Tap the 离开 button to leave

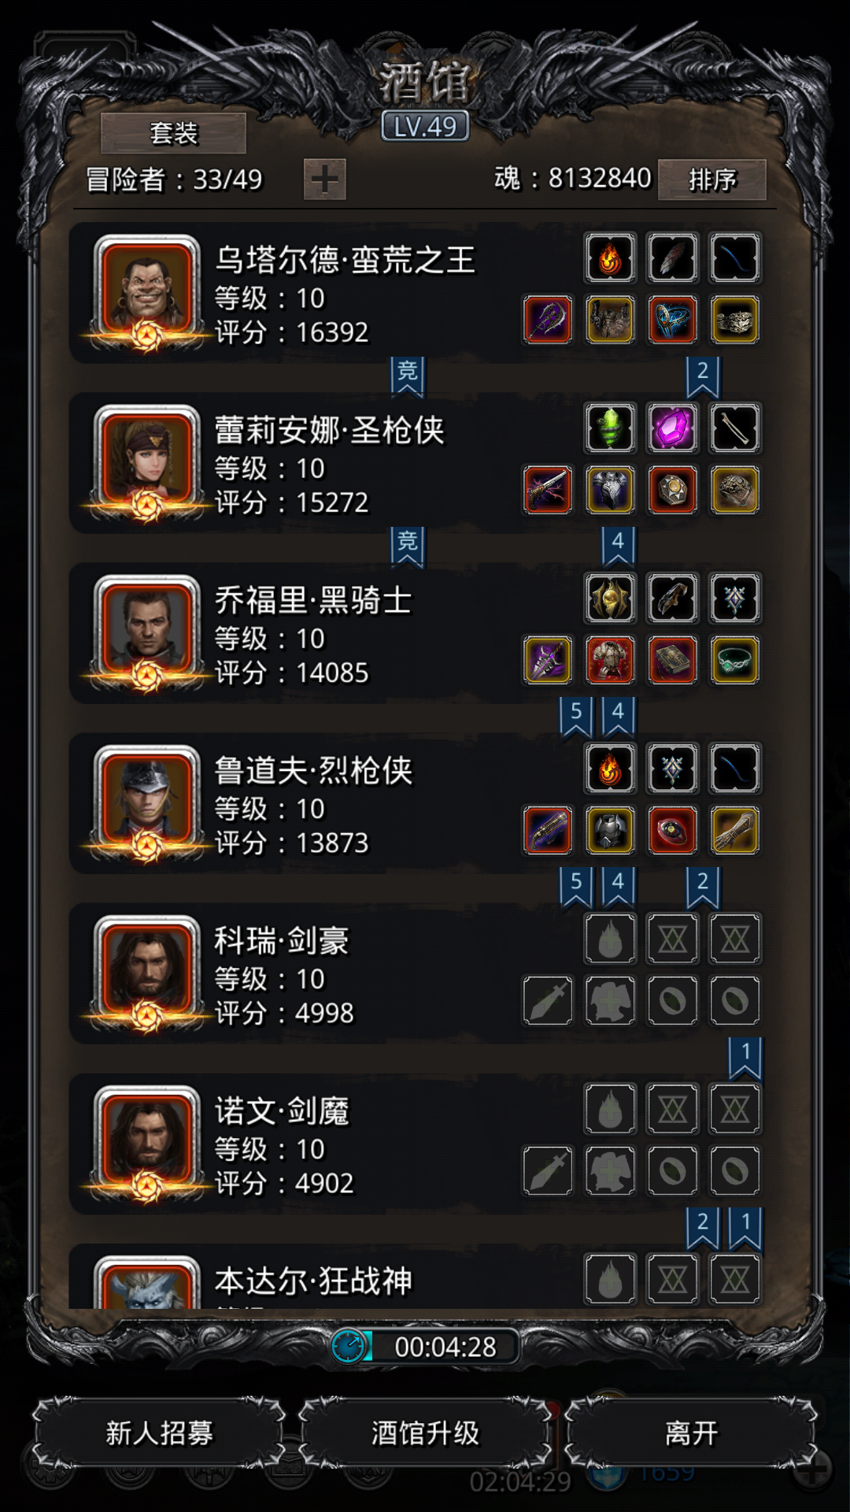point(691,1432)
